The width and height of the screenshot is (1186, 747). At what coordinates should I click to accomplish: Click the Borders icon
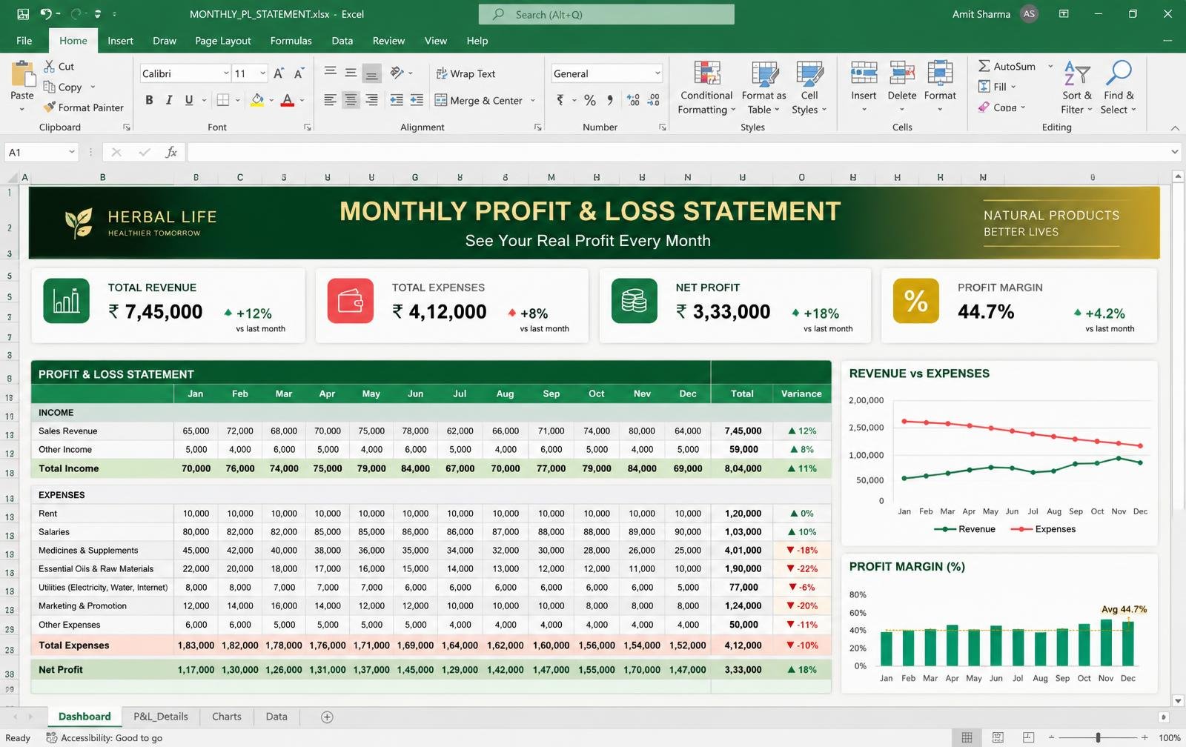[222, 100]
